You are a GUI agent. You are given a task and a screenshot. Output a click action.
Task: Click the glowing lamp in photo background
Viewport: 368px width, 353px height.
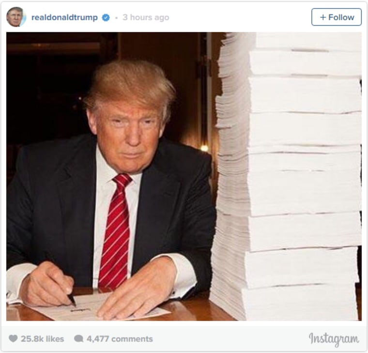204,148
